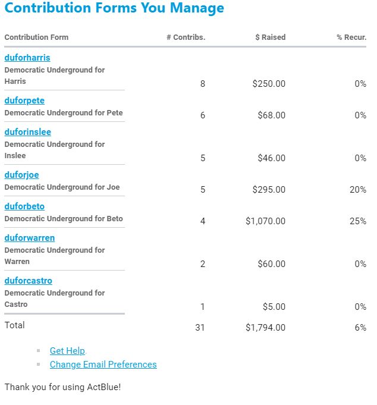Click the Get Help link
This screenshot has width=377, height=405.
pos(67,351)
